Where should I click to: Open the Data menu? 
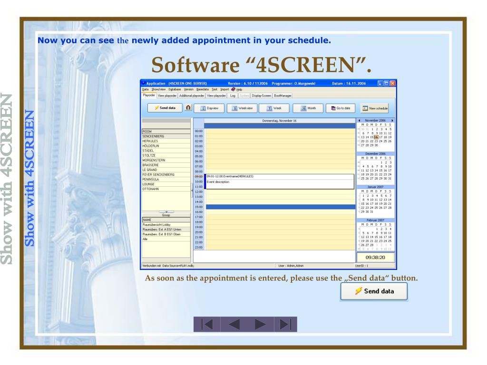click(145, 89)
